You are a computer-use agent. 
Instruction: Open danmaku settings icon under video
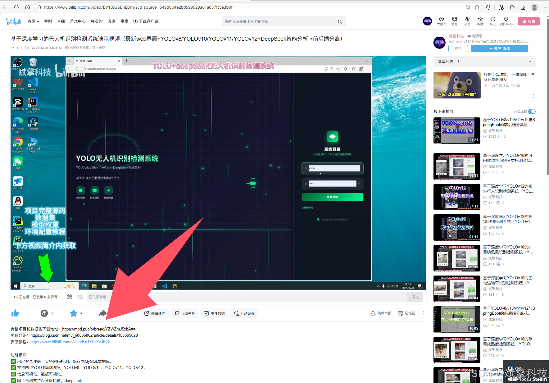click(80, 297)
